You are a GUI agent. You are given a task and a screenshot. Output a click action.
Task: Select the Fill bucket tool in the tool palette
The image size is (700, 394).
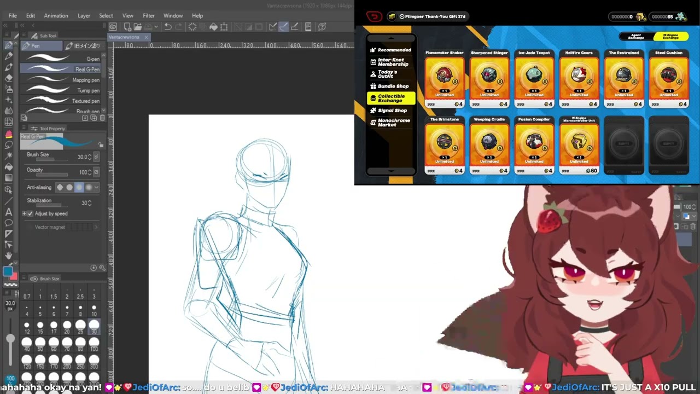click(9, 167)
